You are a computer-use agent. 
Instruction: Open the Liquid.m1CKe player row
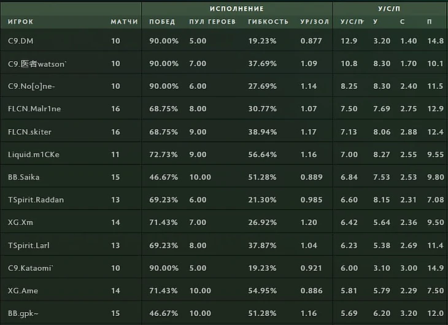coord(224,154)
